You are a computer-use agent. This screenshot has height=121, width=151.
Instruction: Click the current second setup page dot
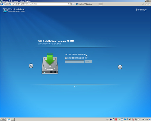[74, 87]
